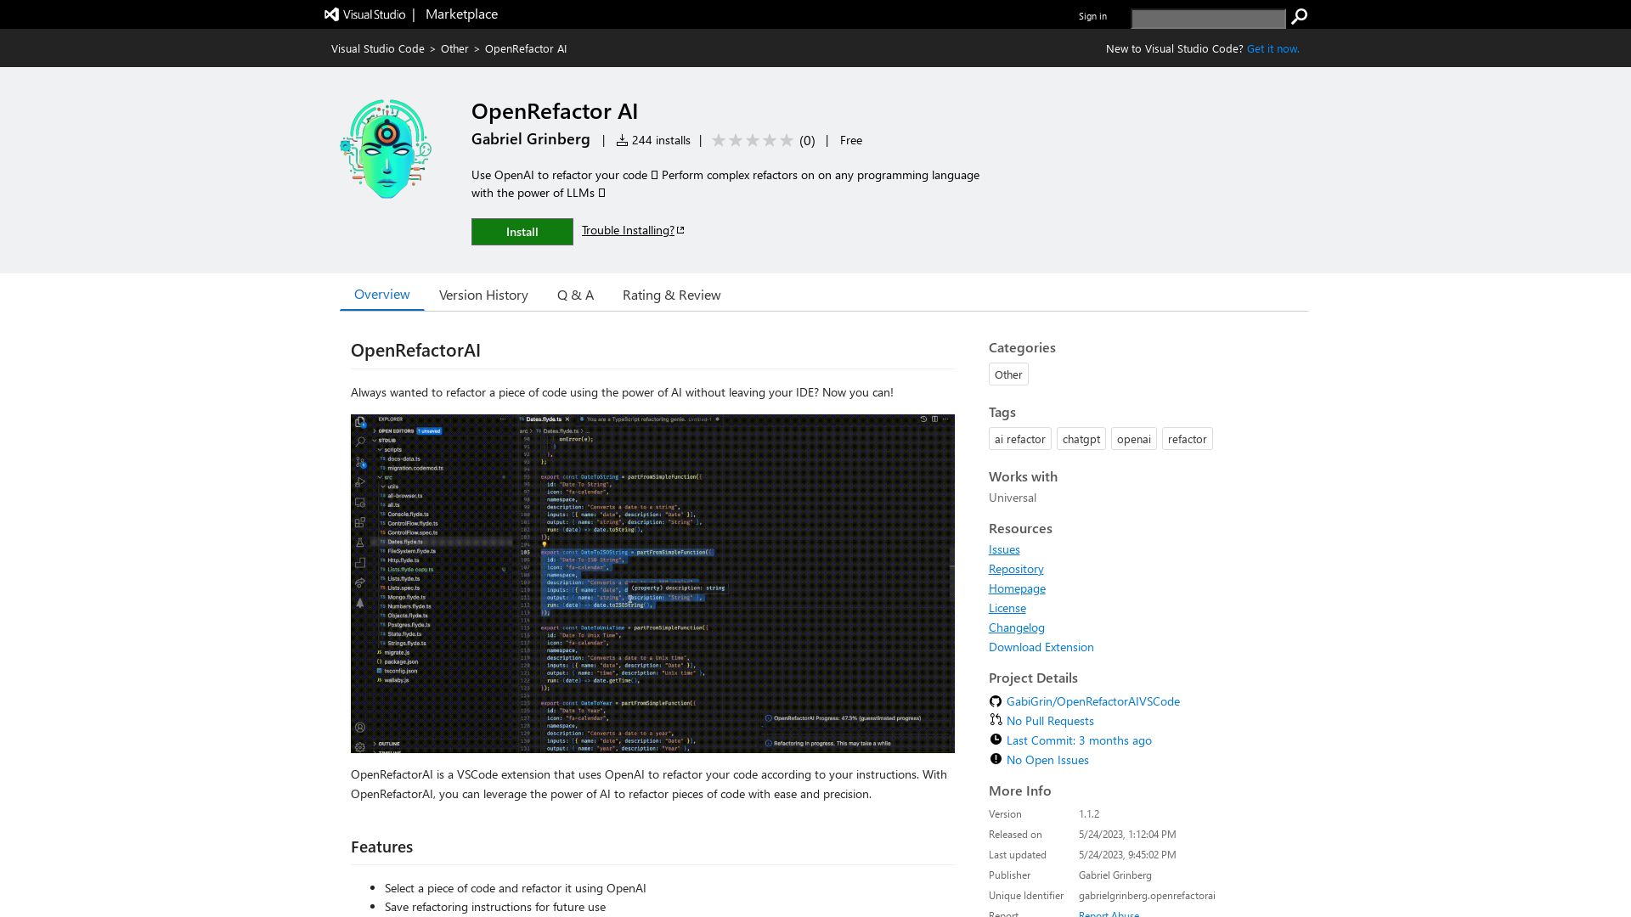
Task: Switch to the Rating & Review tab
Action: coord(671,295)
